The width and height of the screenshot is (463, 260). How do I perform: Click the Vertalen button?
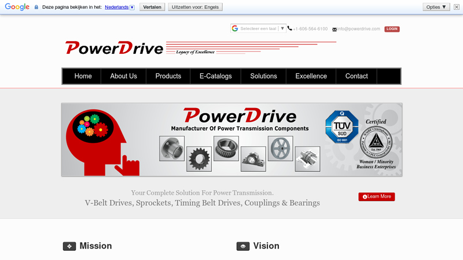(152, 7)
